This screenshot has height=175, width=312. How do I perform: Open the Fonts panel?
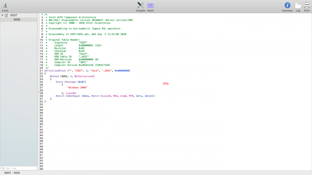5,7
